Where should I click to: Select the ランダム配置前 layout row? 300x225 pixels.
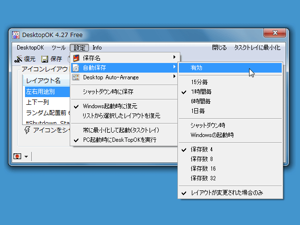point(47,113)
